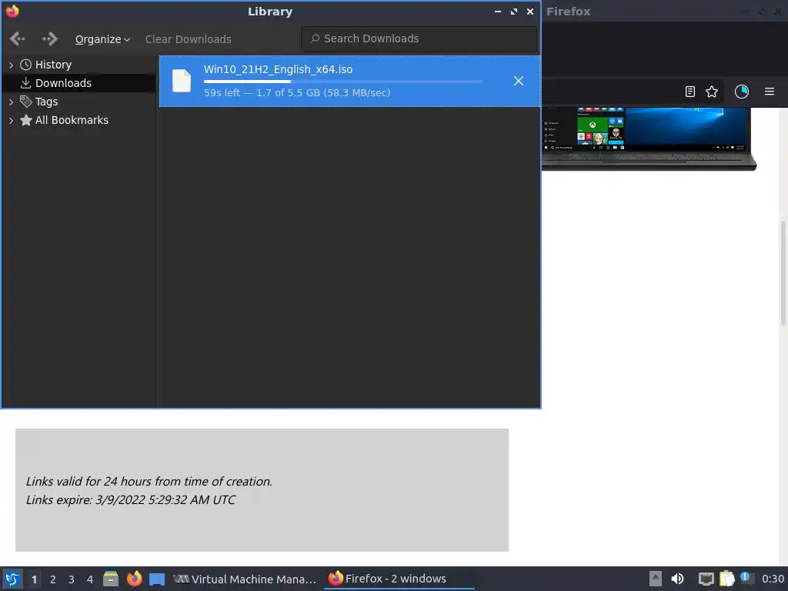Viewport: 788px width, 591px height.
Task: Maximize the Library window
Action: (513, 12)
